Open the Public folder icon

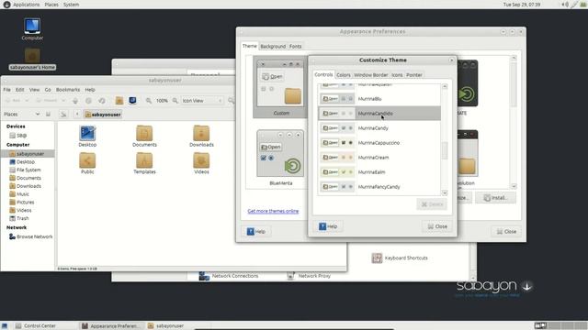[x=87, y=161]
